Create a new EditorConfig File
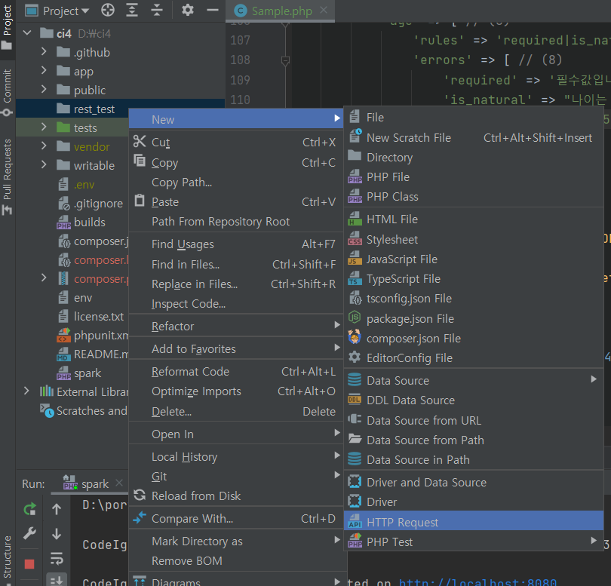 pyautogui.click(x=474, y=357)
